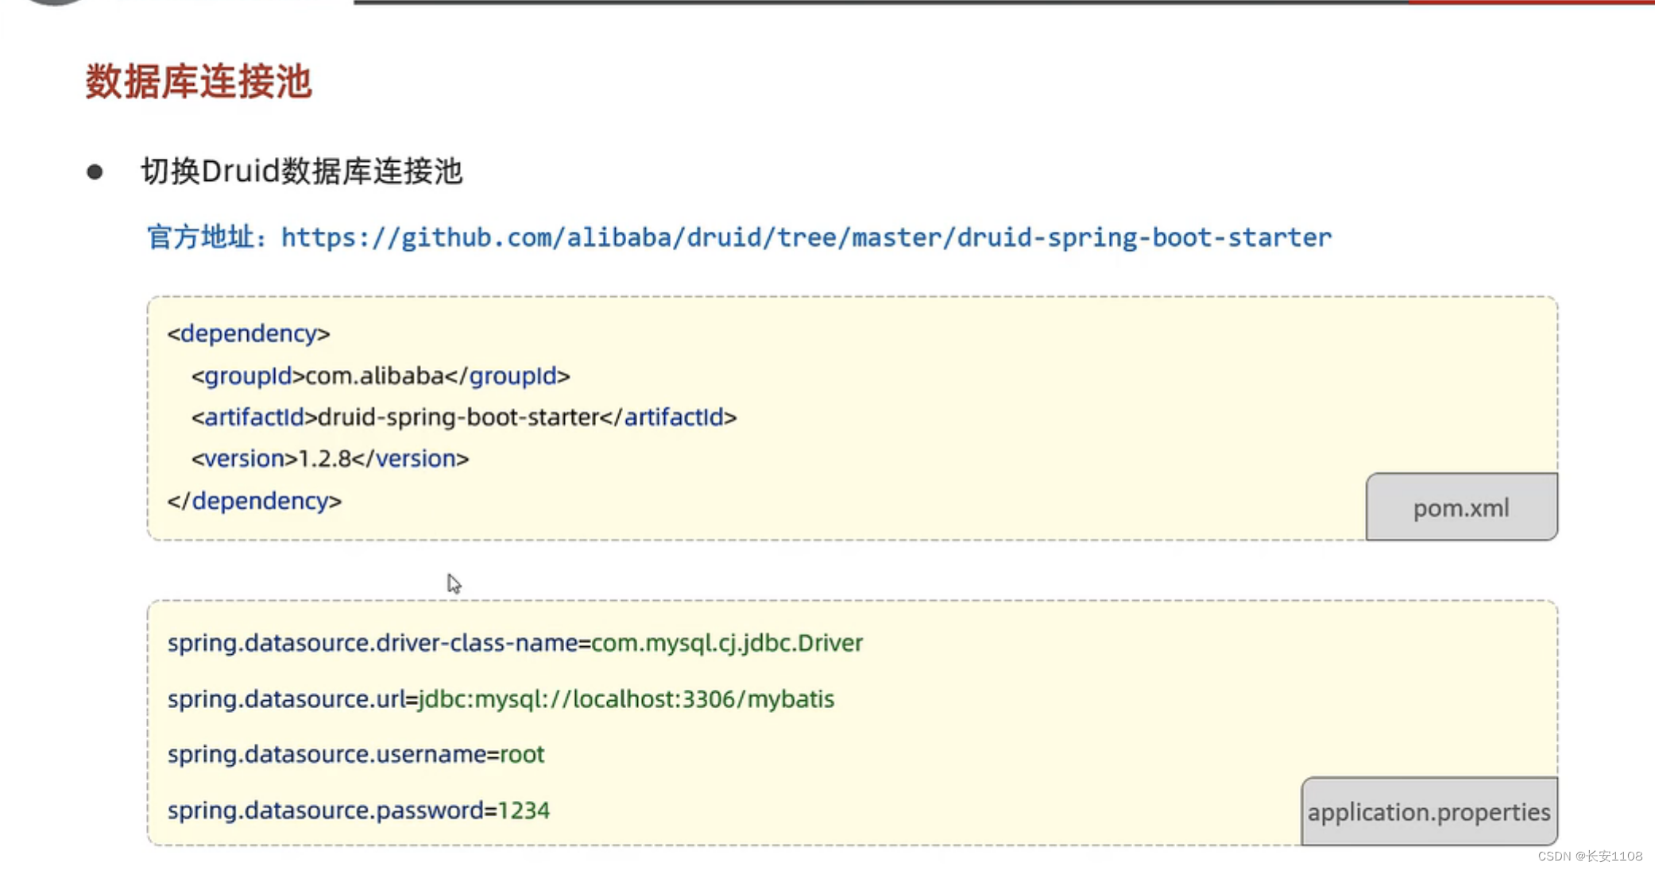Click the opening <dependency> tag line
Image resolution: width=1655 pixels, height=870 pixels.
click(249, 333)
